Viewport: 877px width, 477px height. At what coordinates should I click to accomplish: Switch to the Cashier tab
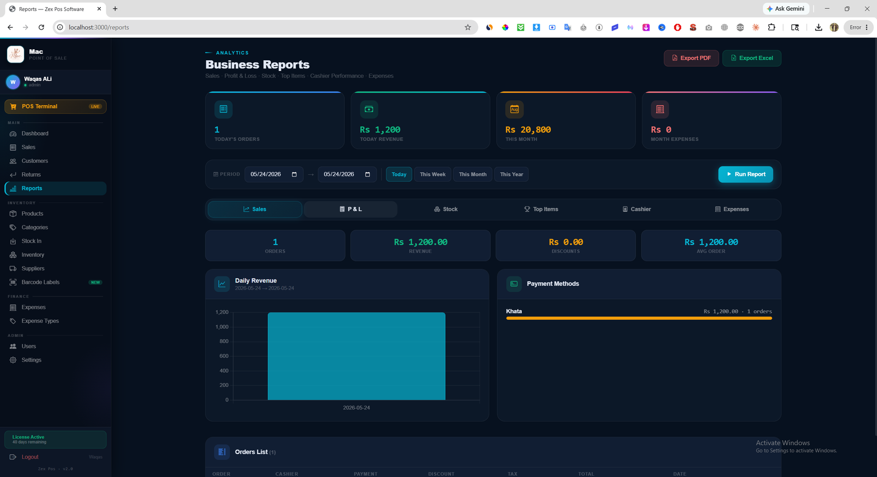coord(636,209)
